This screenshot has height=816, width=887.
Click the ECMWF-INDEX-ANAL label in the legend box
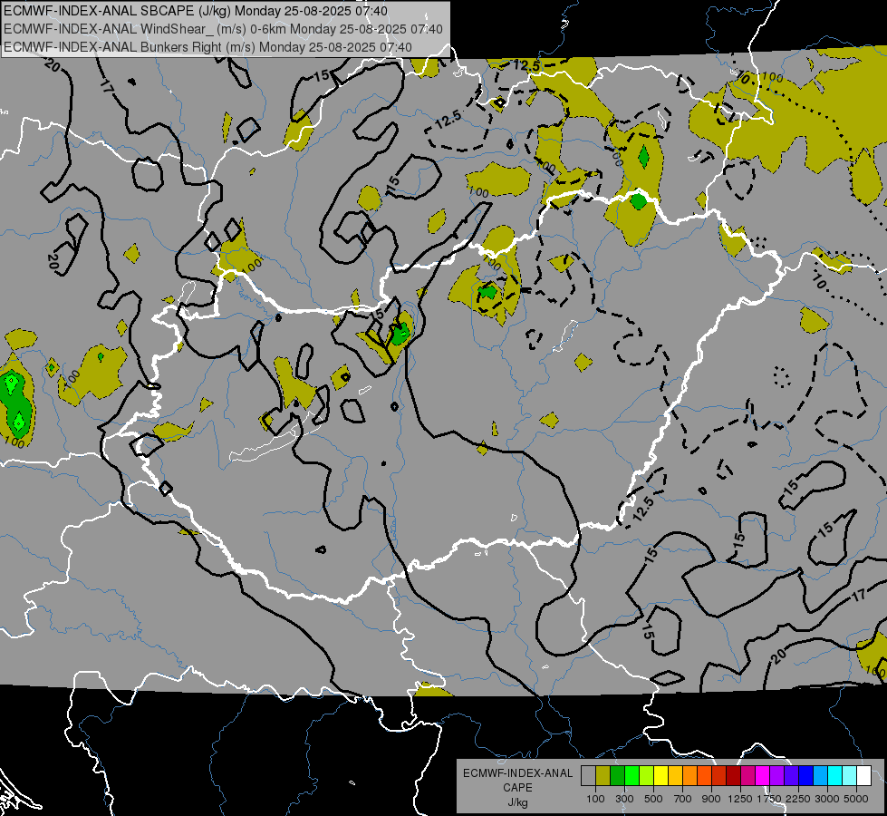517,773
